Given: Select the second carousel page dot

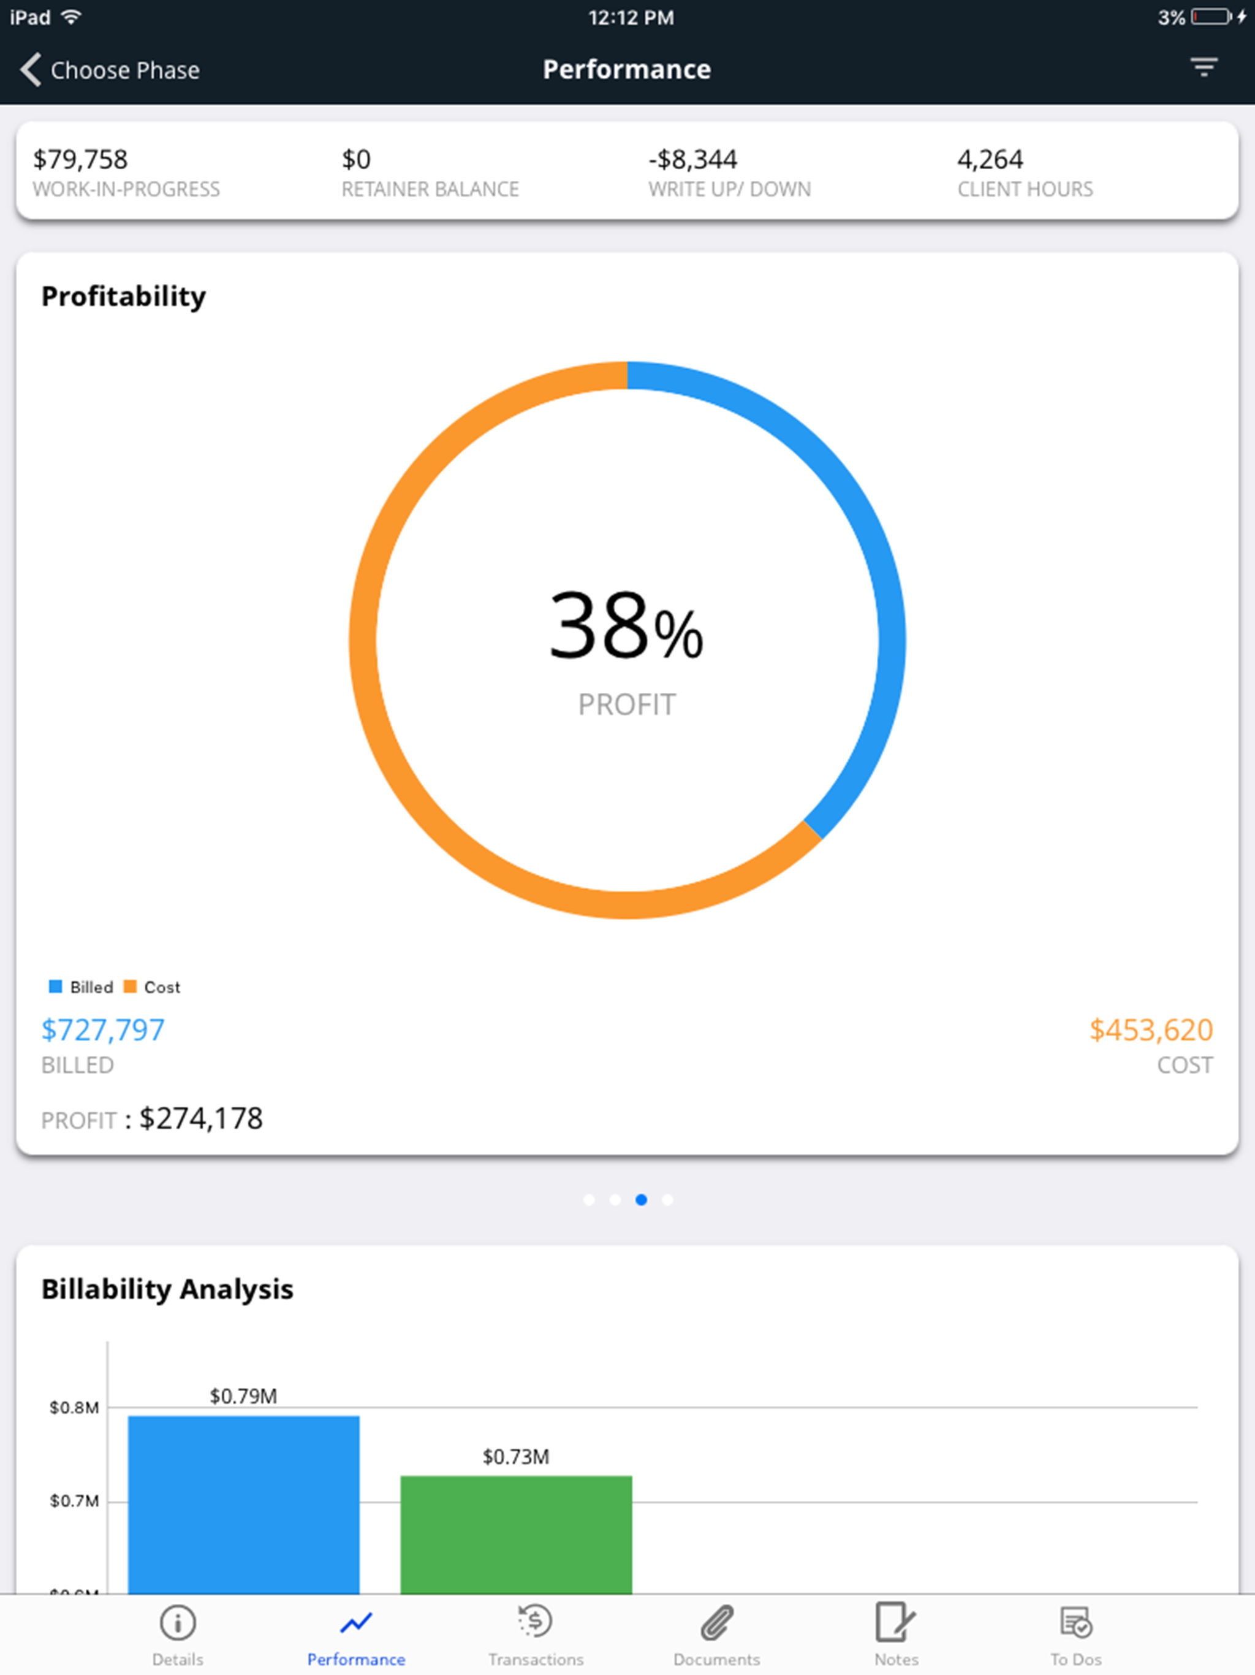Looking at the screenshot, I should [x=615, y=1199].
